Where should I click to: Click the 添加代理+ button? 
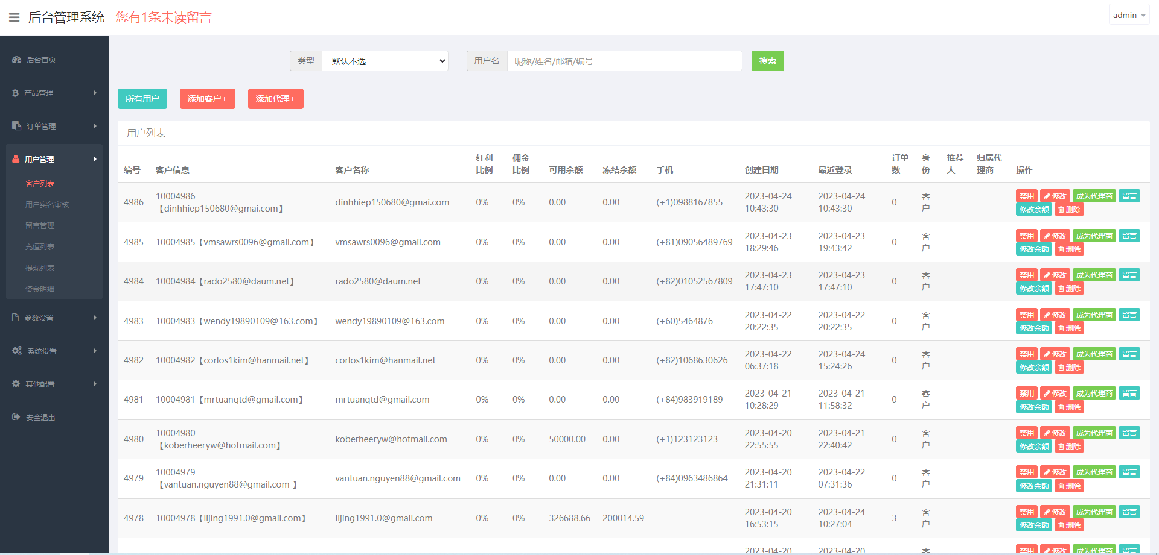point(275,99)
